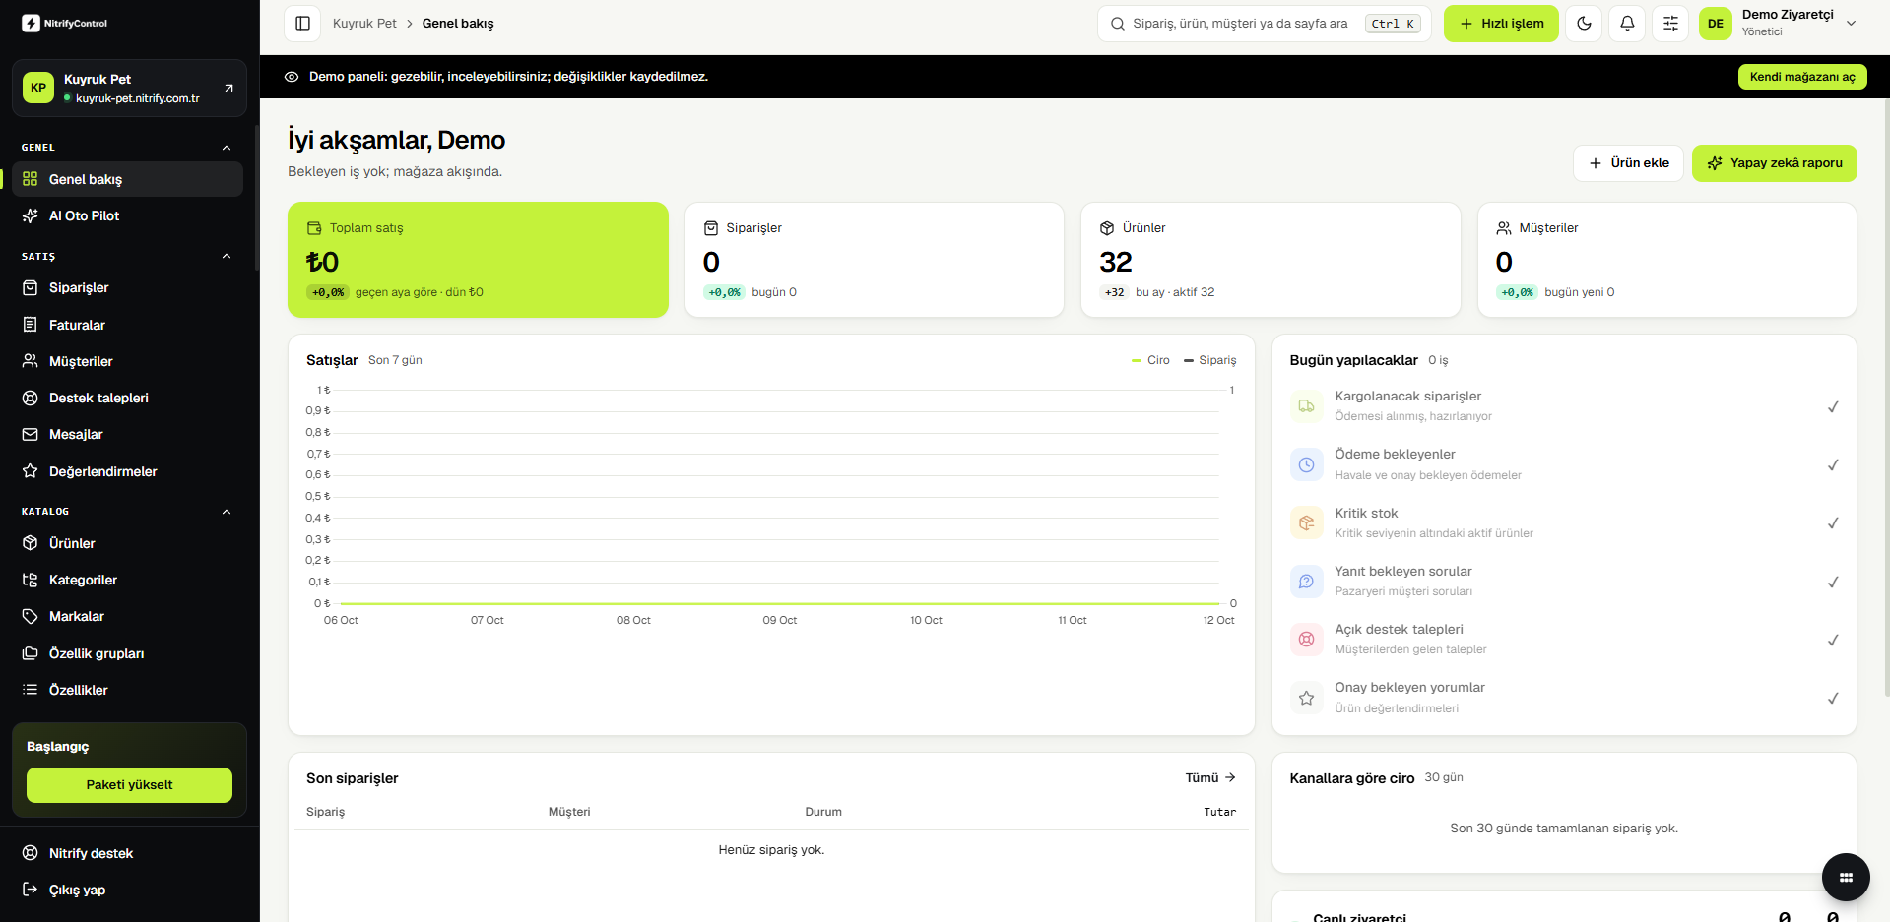Click the clock icon for Ödeme bekleyenler
Screen dimensions: 1890x922
(x=1306, y=464)
